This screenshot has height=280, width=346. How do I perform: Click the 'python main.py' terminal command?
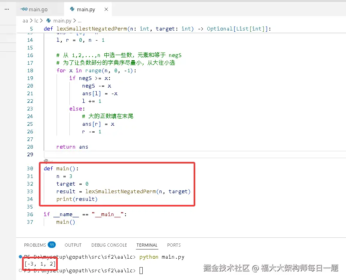coord(162,257)
